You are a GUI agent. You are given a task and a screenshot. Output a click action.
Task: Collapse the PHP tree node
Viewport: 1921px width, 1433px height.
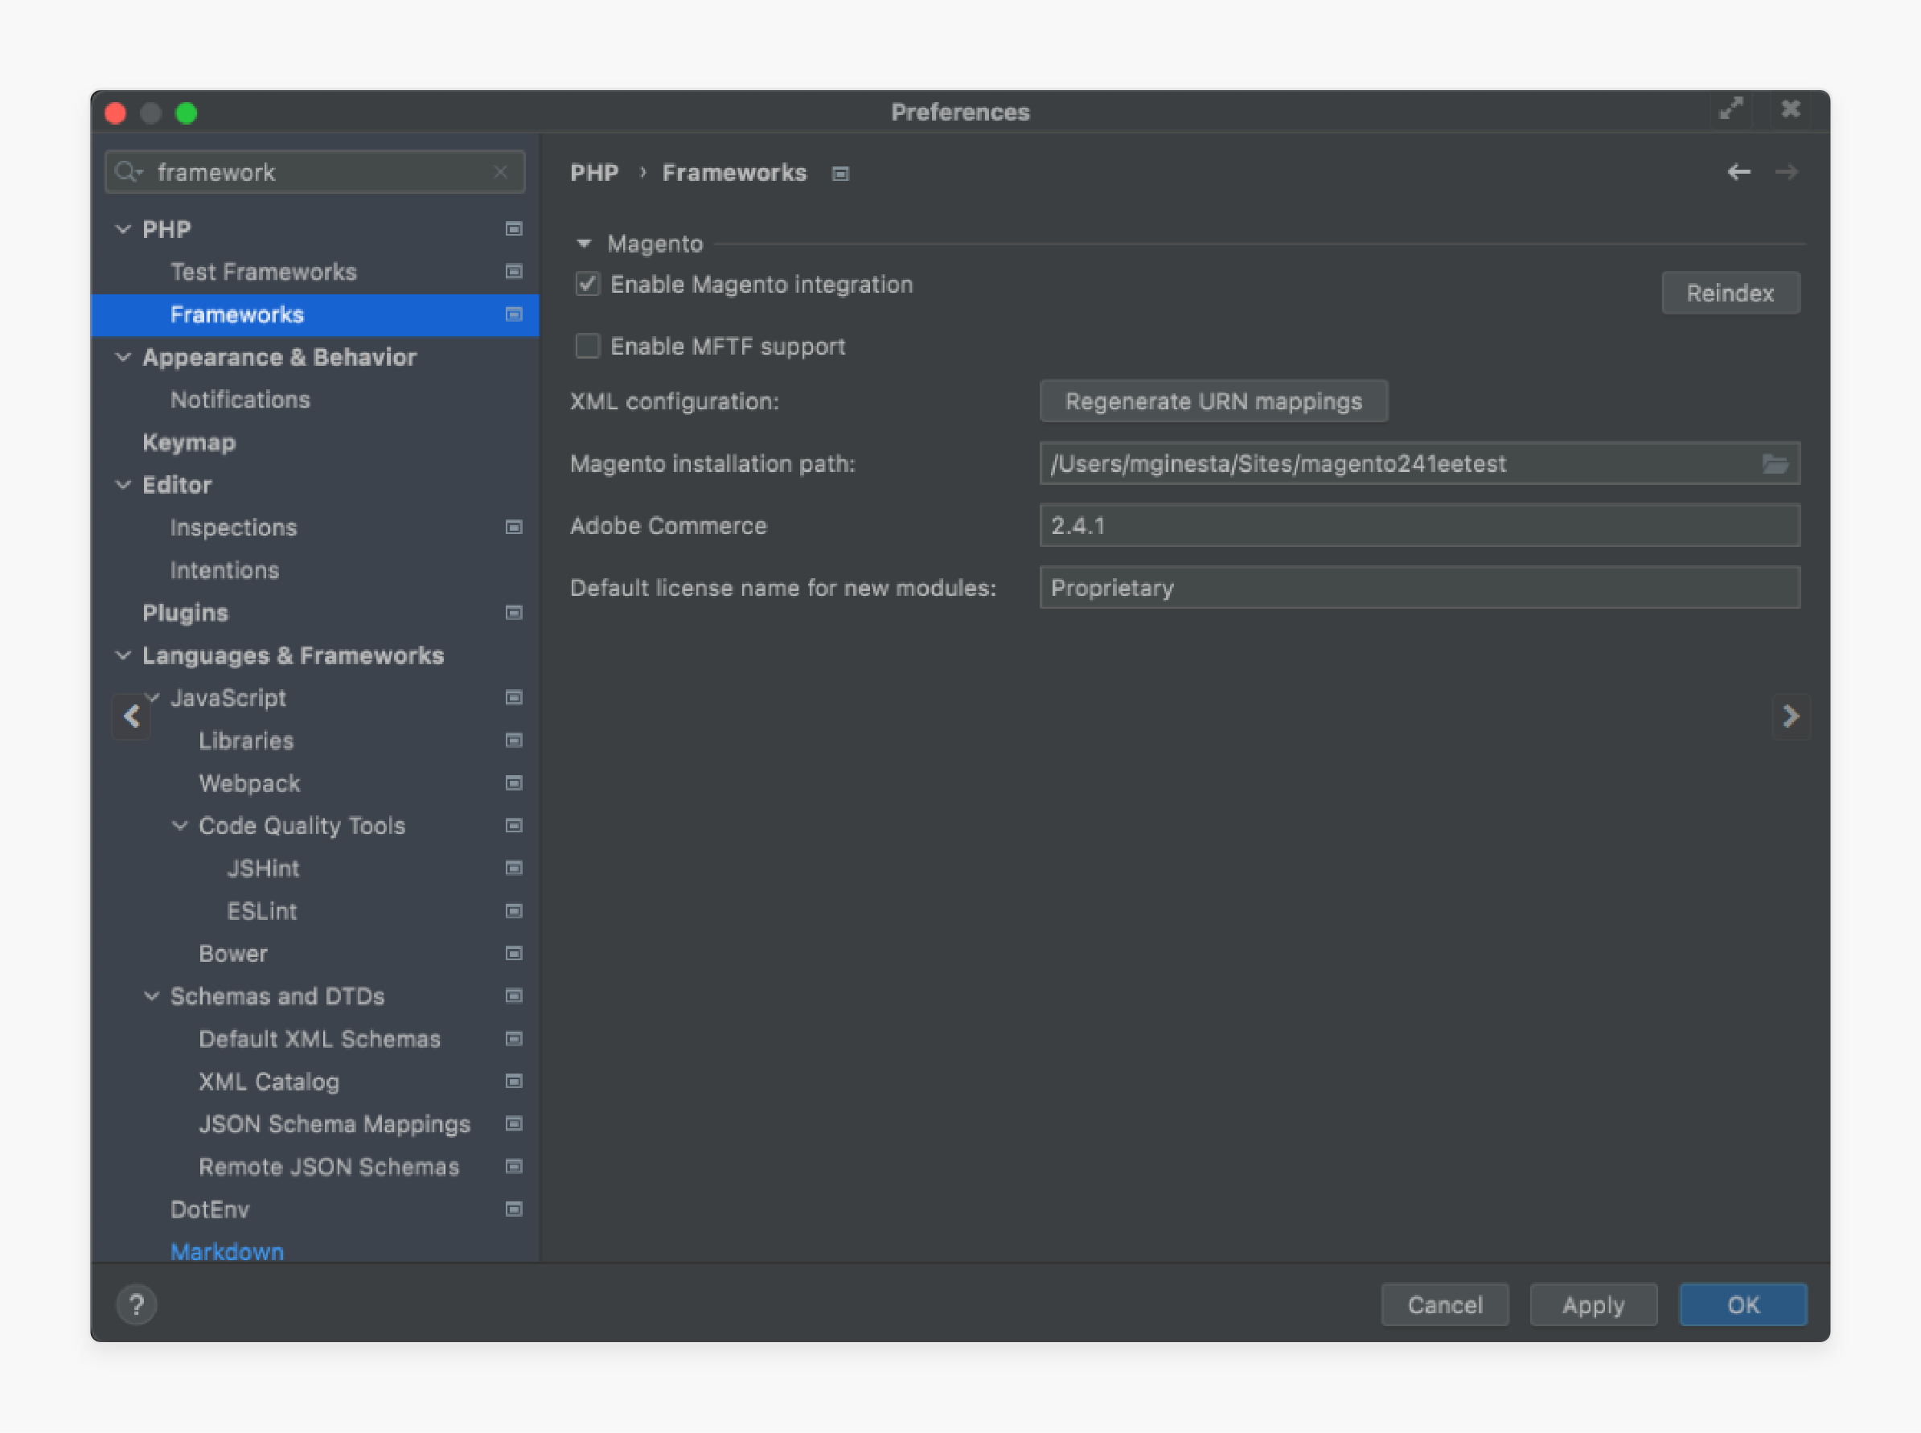(123, 229)
